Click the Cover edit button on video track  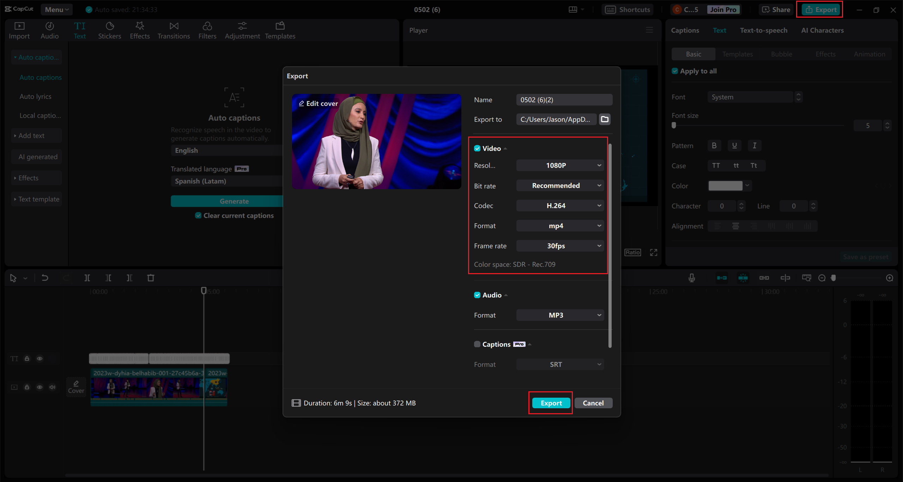tap(76, 387)
